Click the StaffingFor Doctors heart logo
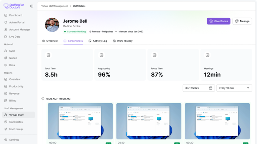 pyautogui.click(x=6, y=6)
